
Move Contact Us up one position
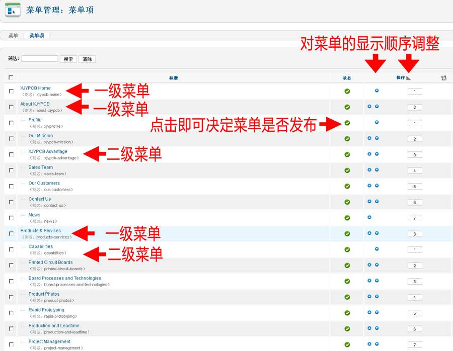click(x=369, y=202)
